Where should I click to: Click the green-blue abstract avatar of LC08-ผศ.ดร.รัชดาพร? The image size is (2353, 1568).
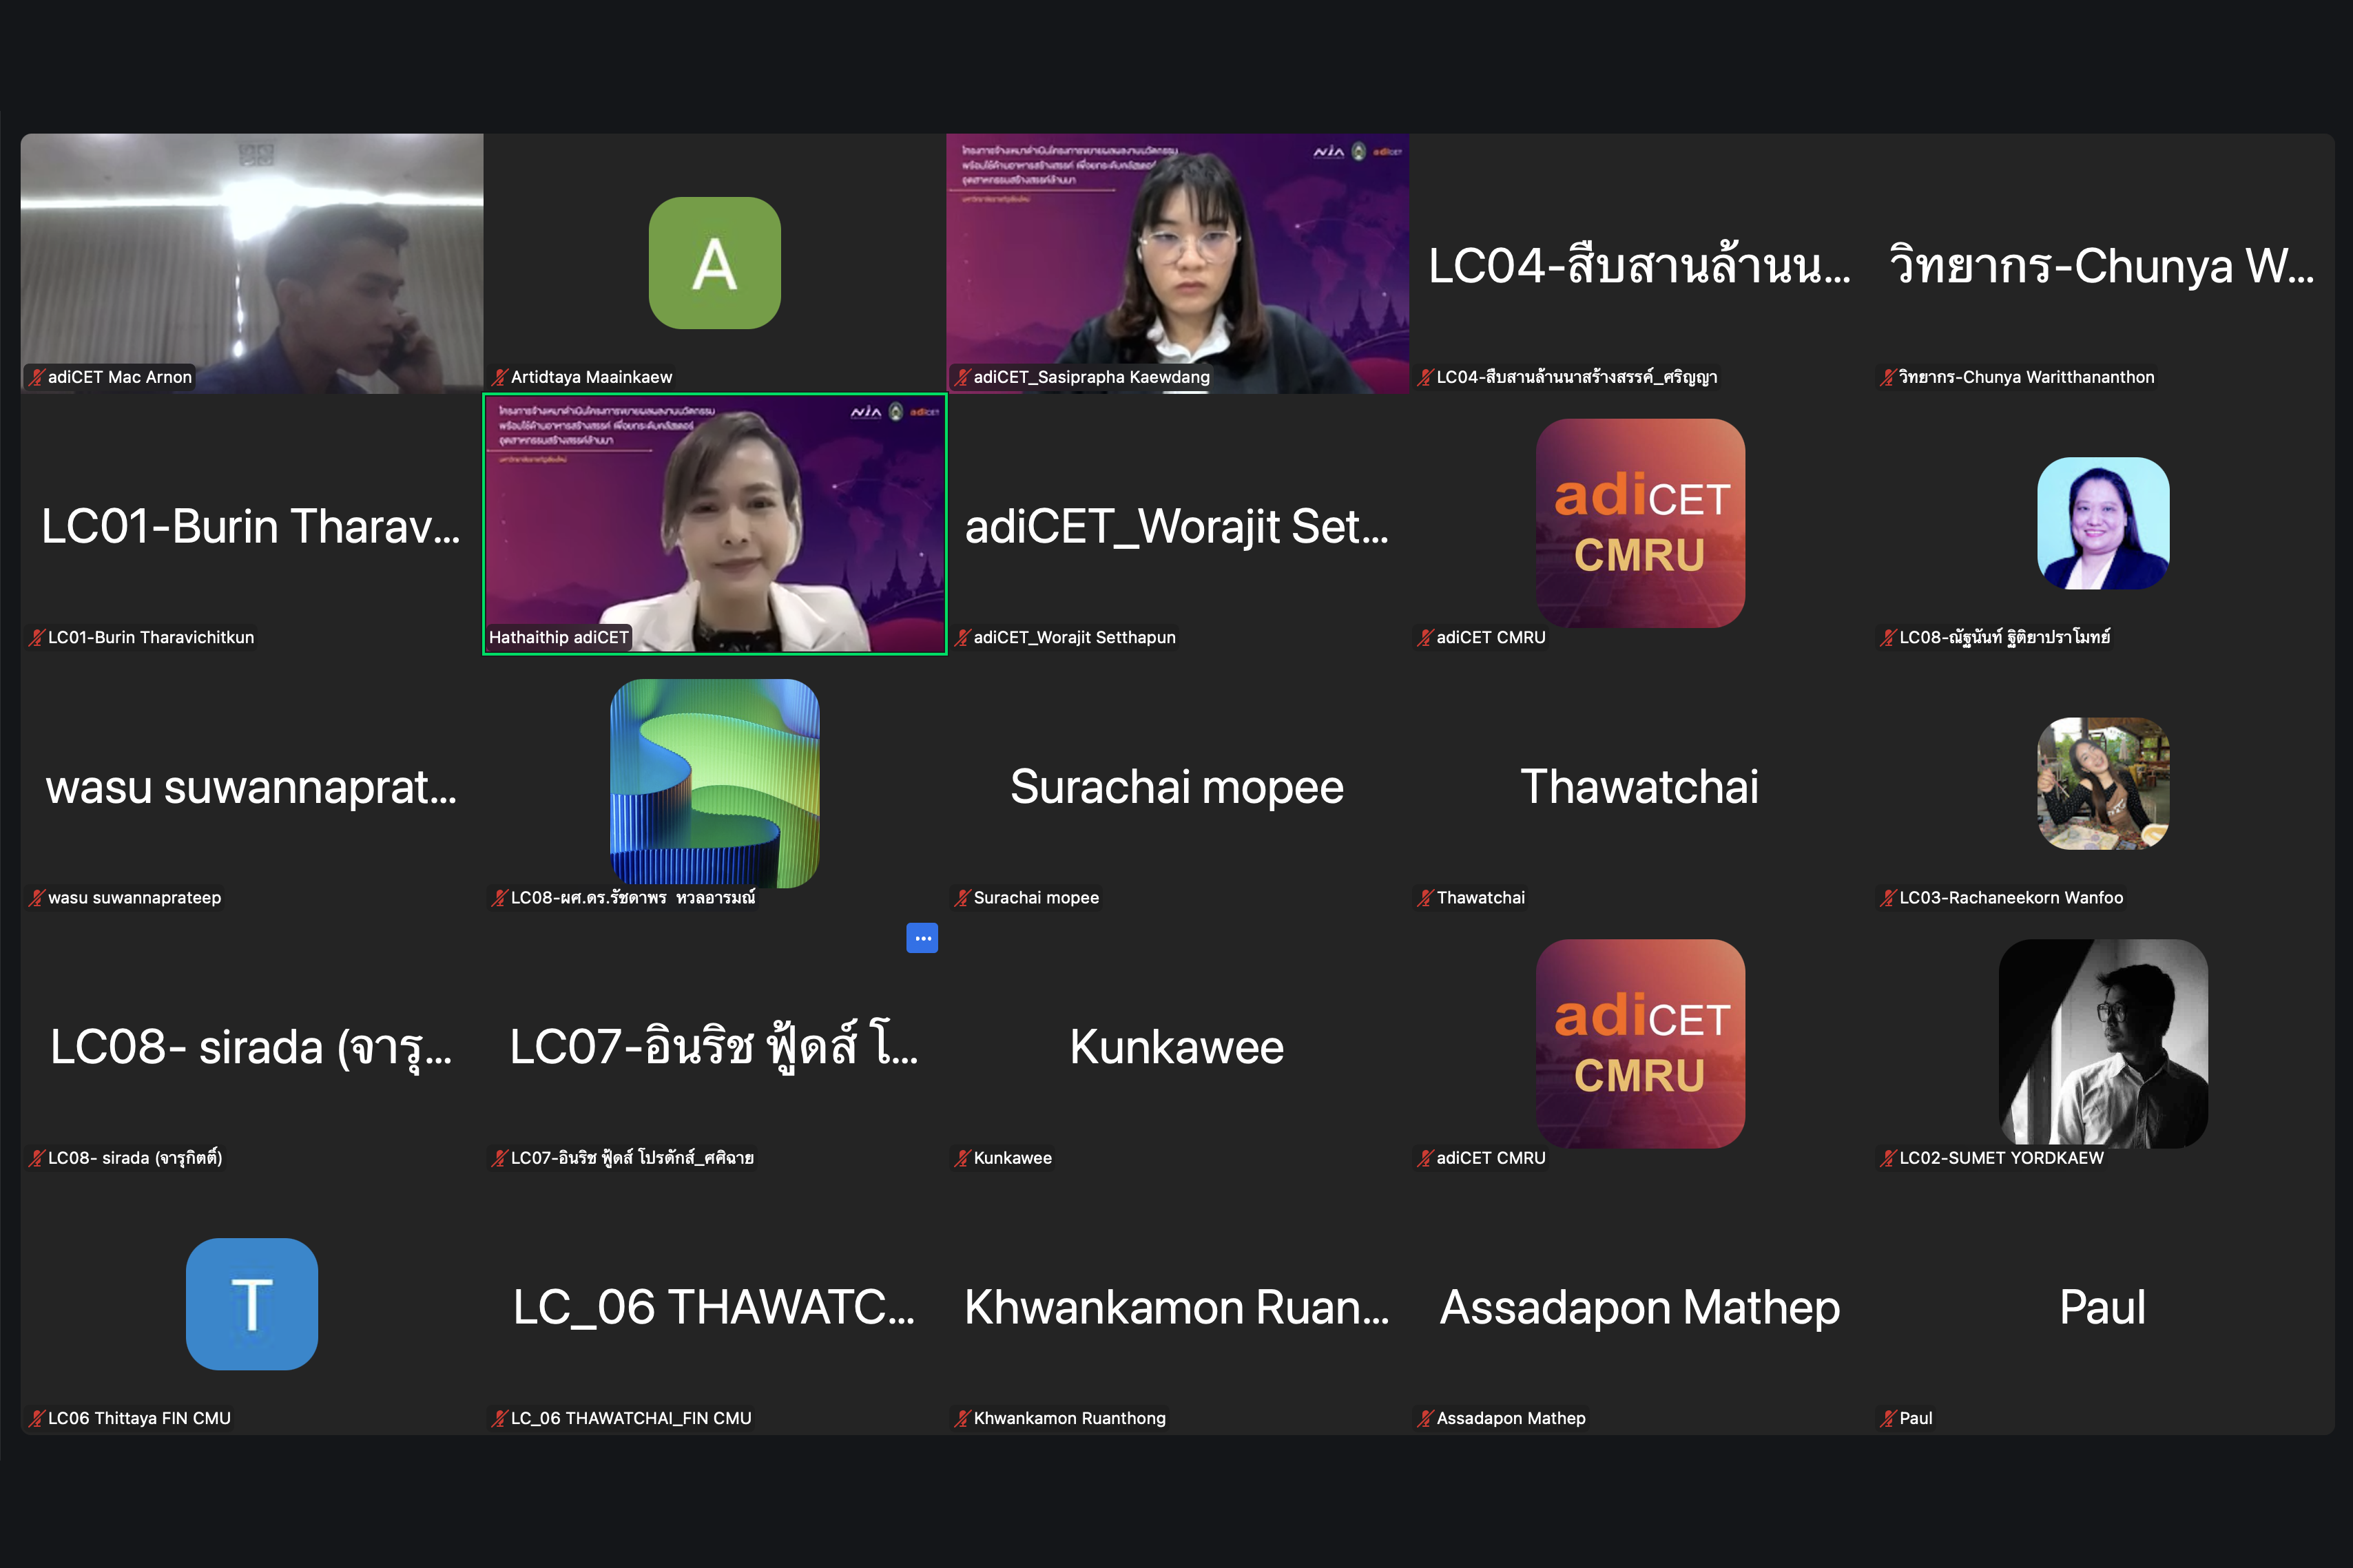click(x=715, y=783)
